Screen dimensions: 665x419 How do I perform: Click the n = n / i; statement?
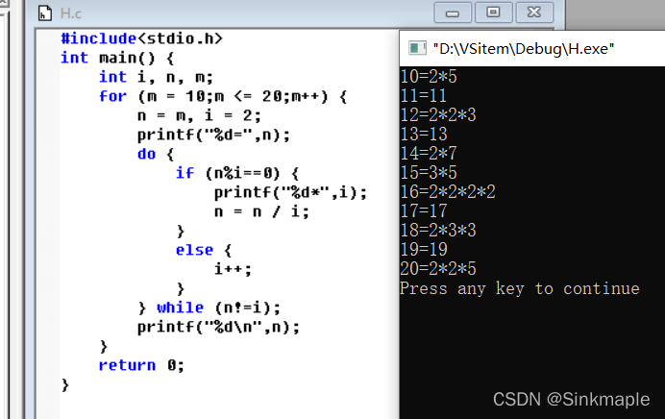click(261, 211)
